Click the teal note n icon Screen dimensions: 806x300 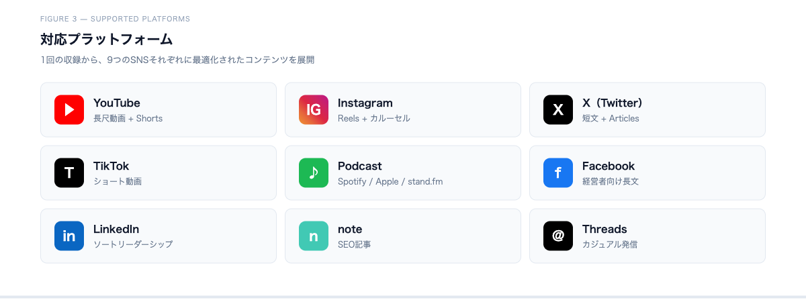[x=314, y=236]
